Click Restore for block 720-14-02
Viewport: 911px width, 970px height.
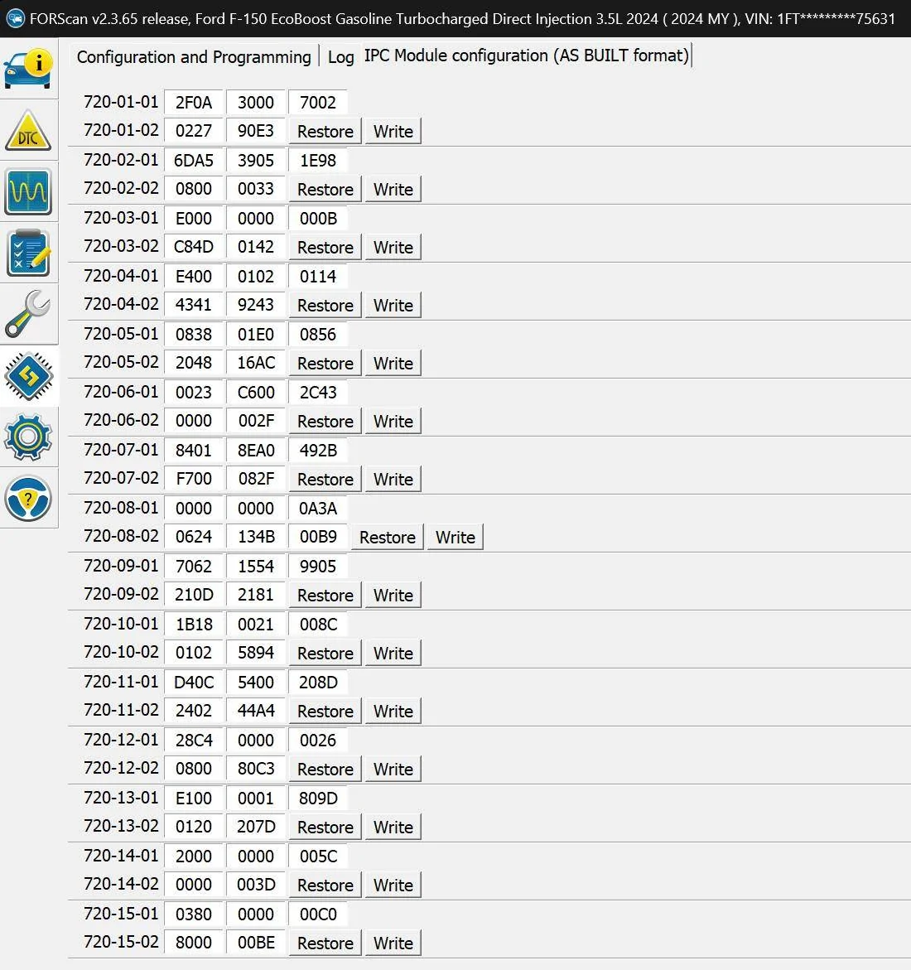click(325, 886)
